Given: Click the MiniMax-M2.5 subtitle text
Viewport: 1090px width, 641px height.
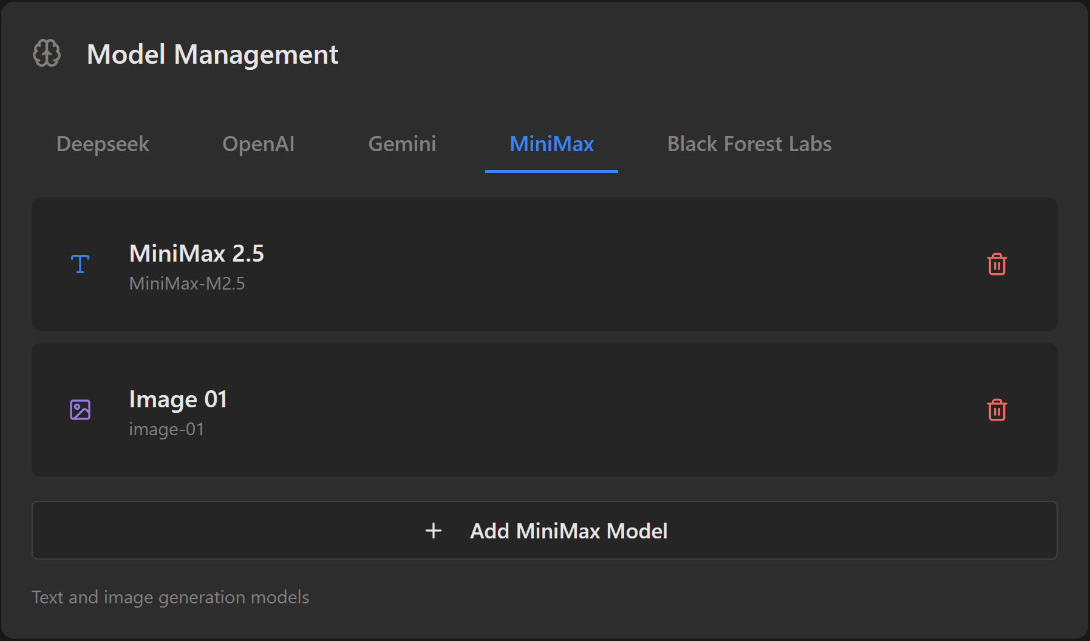Looking at the screenshot, I should (x=186, y=283).
